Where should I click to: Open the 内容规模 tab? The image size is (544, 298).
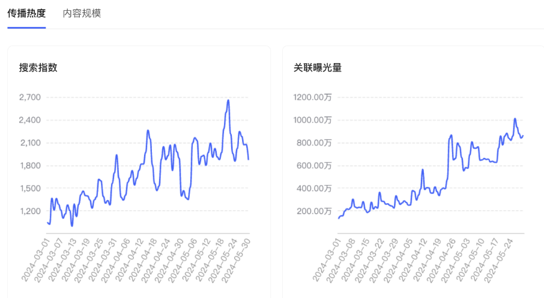coord(82,14)
